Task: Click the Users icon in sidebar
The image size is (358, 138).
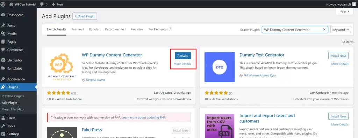Action: (x=3, y=118)
